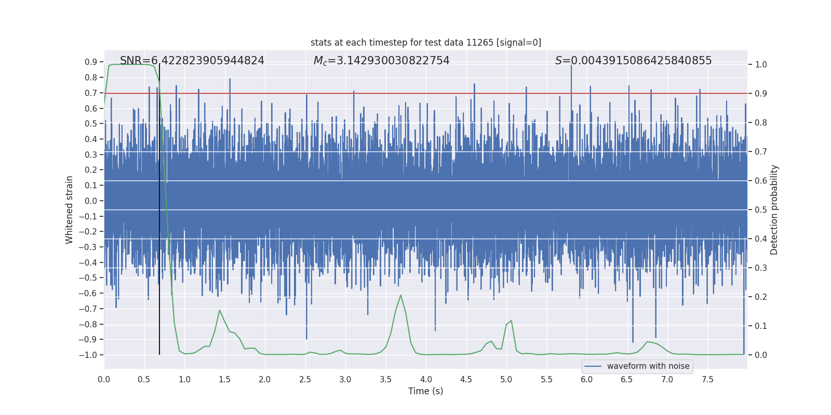Click the 3.0 tick on the Time axis
This screenshot has width=831, height=415.
(x=345, y=380)
